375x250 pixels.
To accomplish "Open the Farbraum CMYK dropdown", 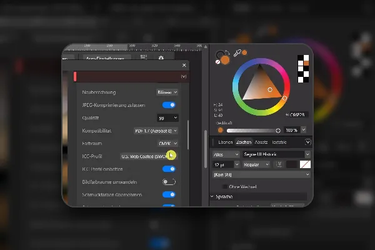I will 167,144.
